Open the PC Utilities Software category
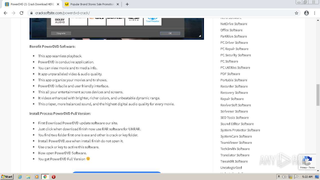Image resolution: width=320 pixels, height=180 pixels. [x=235, y=67]
